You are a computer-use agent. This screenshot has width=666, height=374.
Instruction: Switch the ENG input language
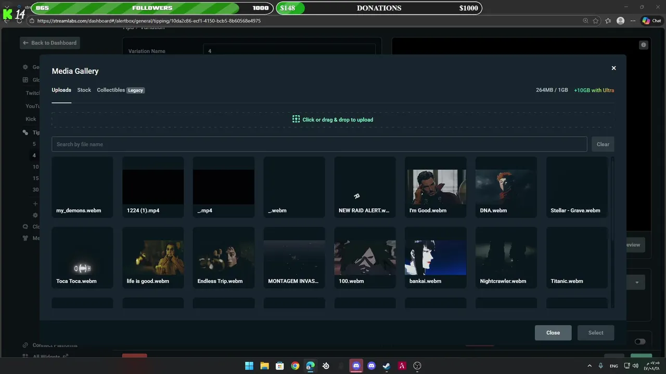(x=614, y=366)
